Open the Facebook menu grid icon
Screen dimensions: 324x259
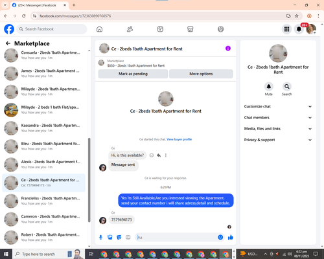click(x=286, y=29)
